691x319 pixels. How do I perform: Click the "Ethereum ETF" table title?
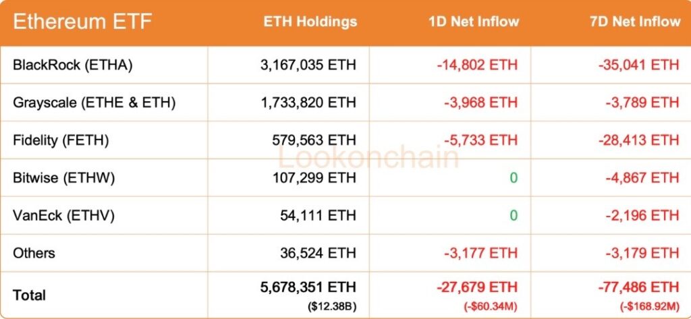click(83, 22)
